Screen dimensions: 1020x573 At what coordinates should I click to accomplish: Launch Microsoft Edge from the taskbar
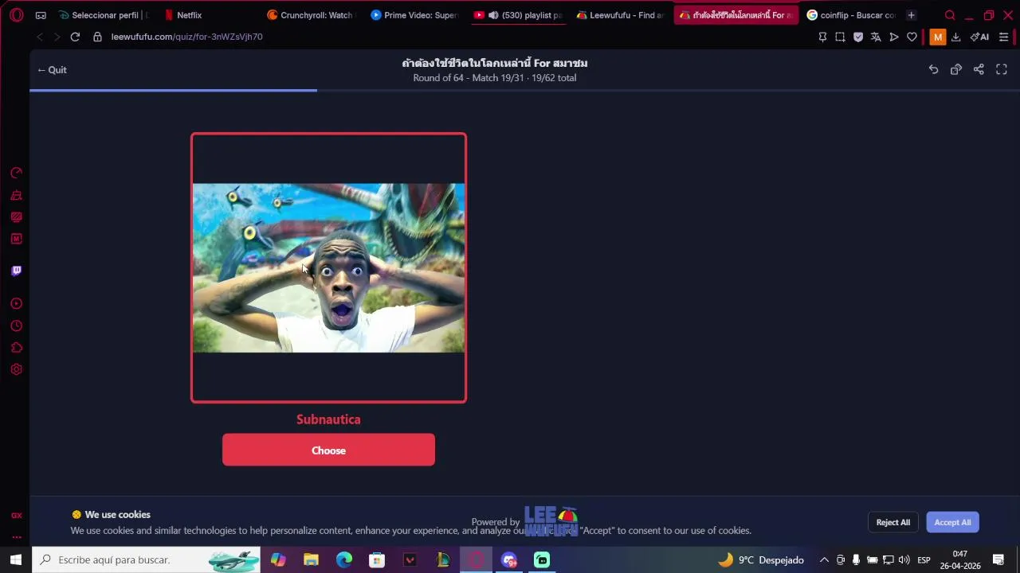[x=343, y=559]
